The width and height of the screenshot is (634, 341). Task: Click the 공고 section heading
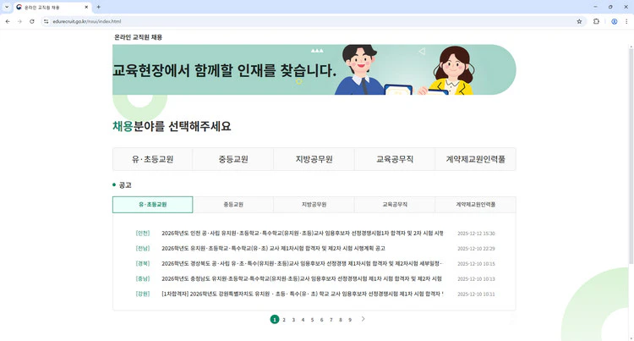tap(125, 185)
